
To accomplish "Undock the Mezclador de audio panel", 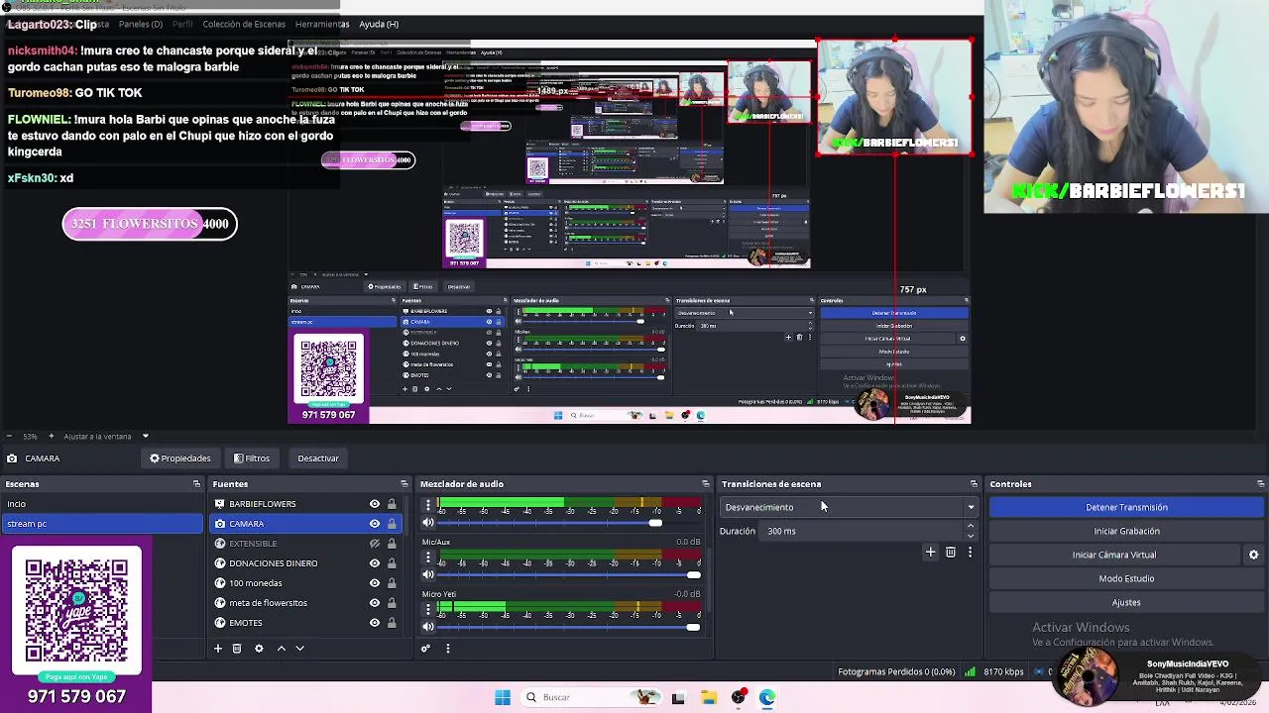I will pos(705,484).
